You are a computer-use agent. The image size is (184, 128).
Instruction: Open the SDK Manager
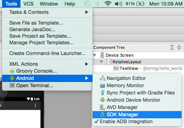point(137,115)
